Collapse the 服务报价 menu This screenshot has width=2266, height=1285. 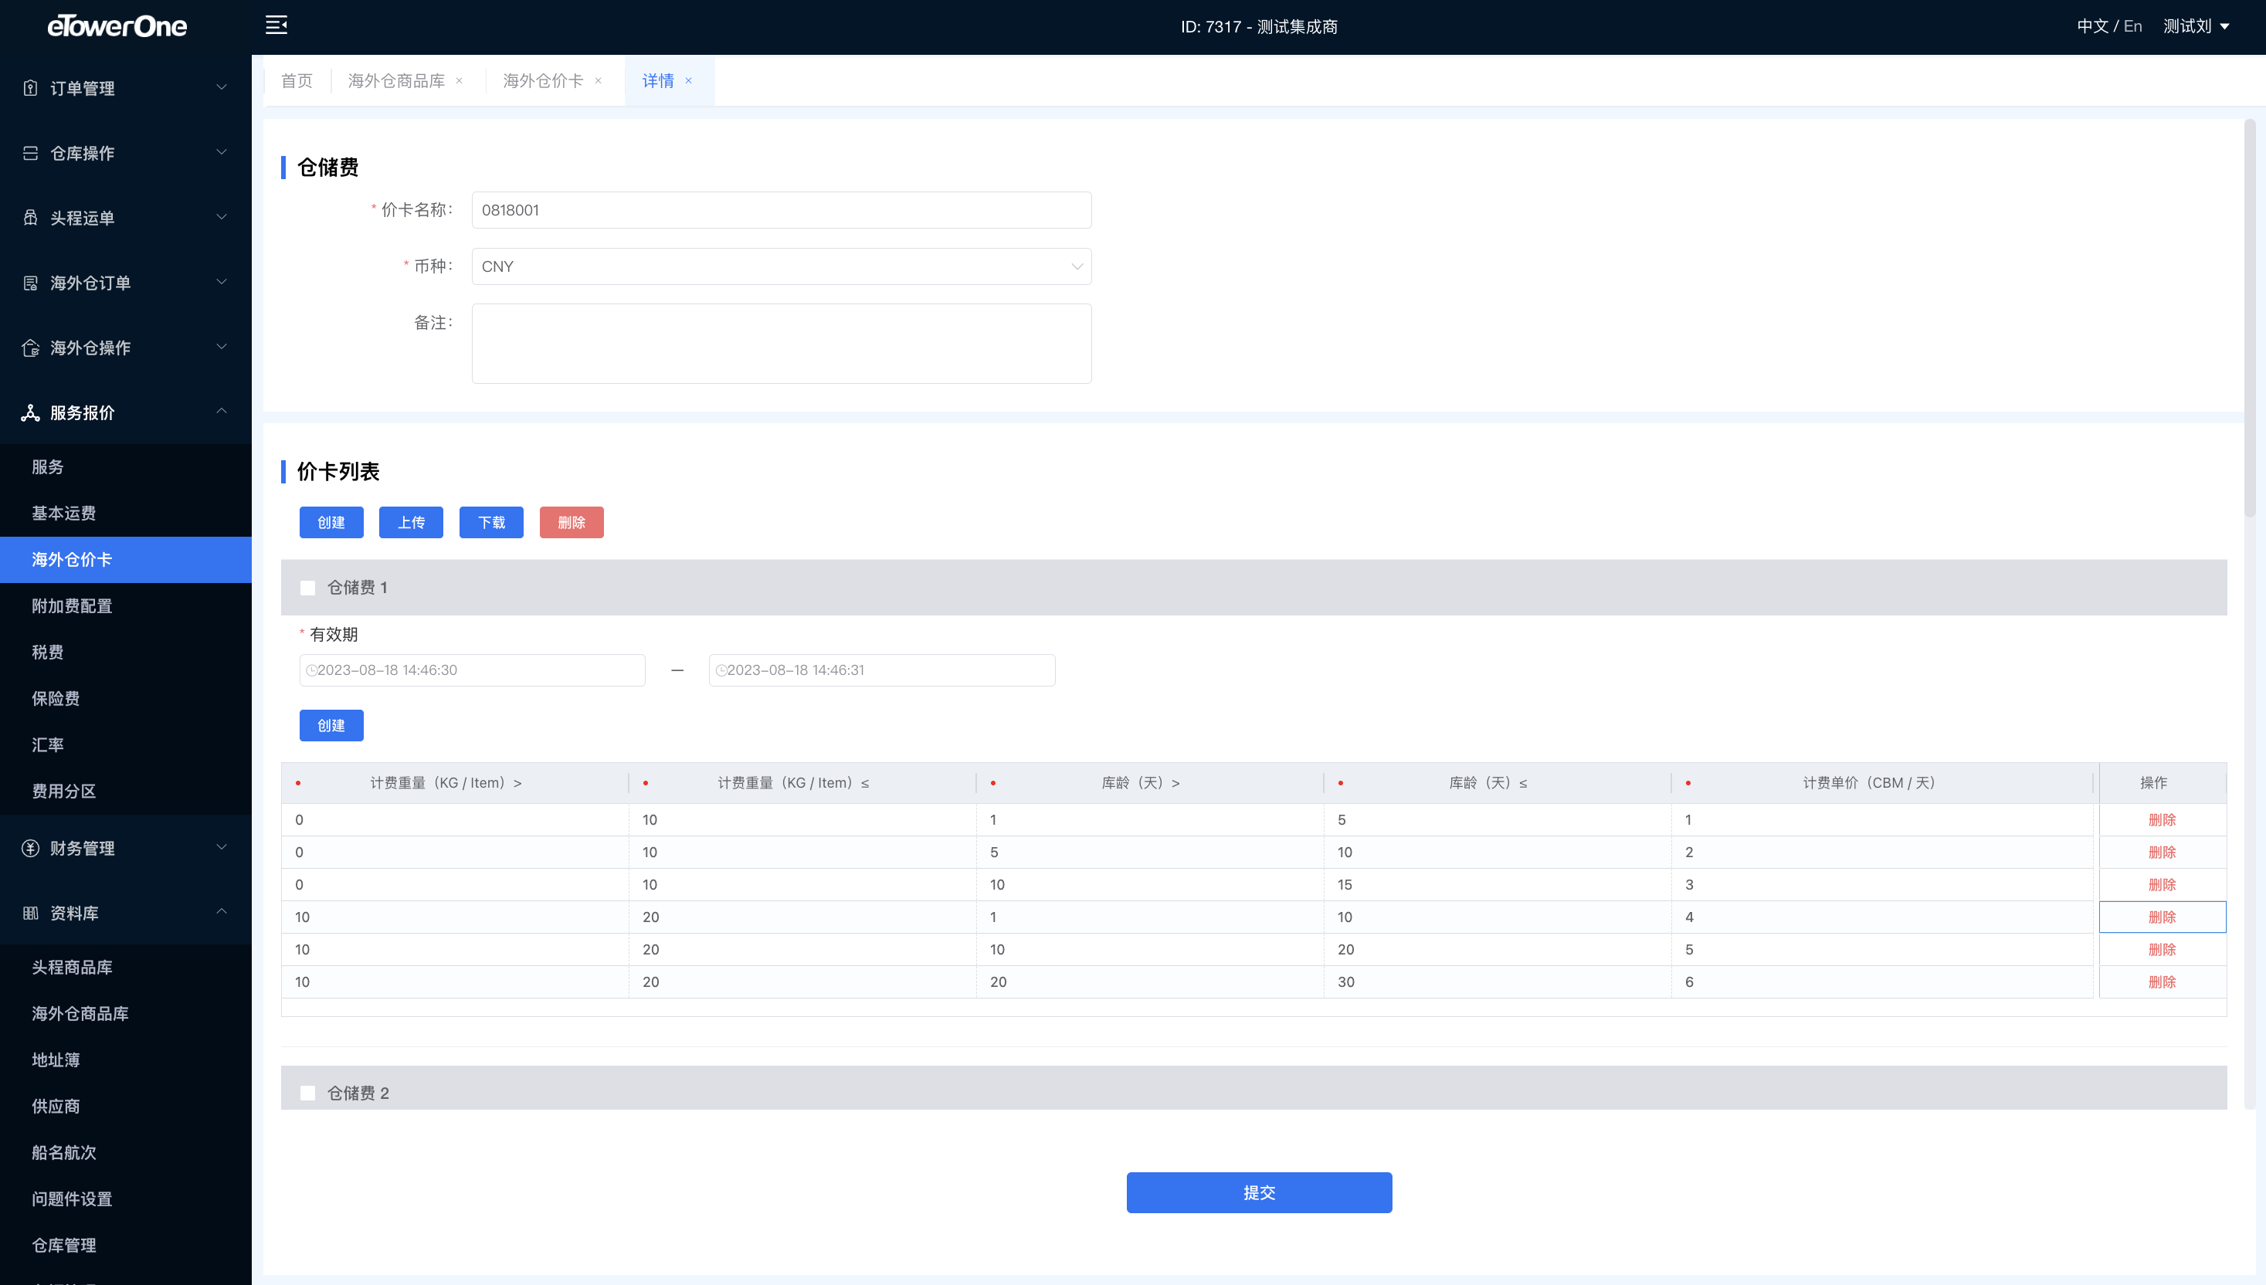(x=222, y=412)
